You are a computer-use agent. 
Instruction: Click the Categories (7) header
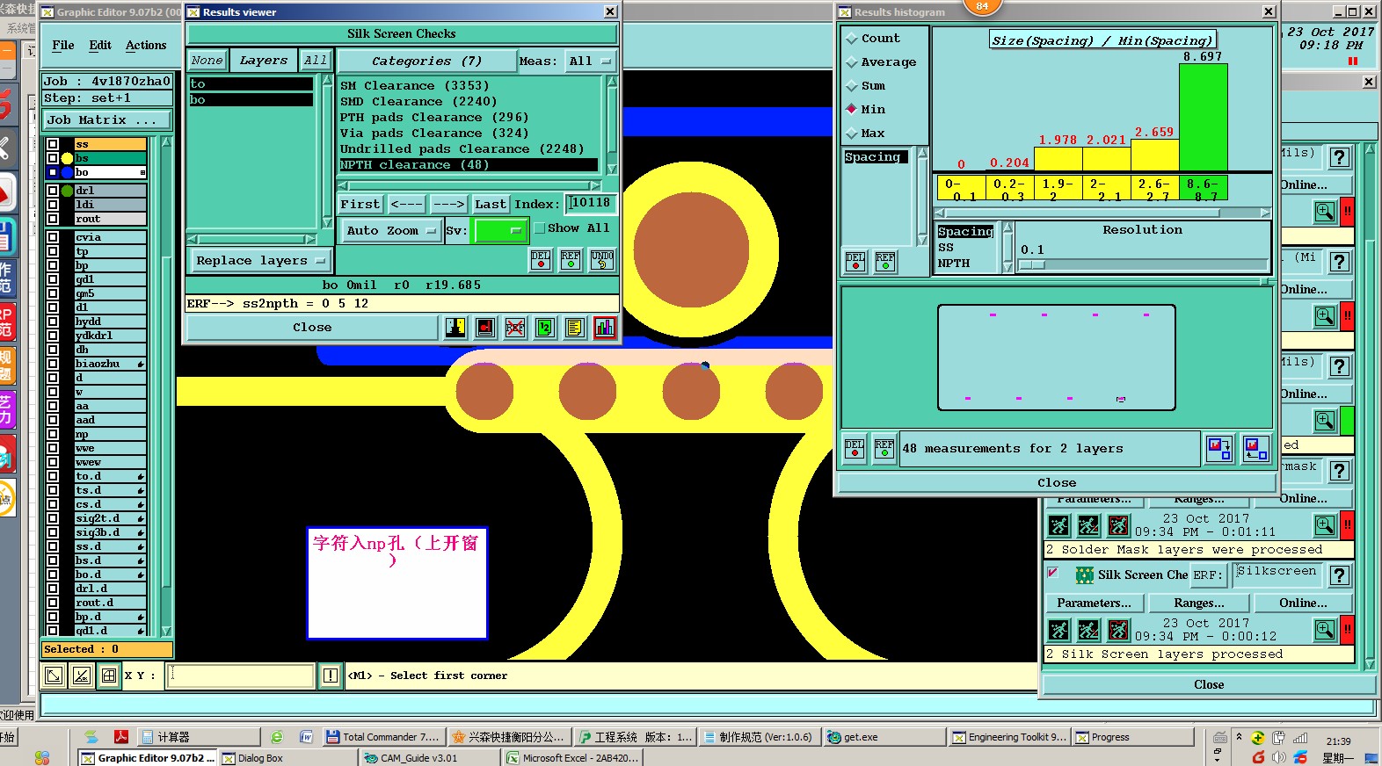[x=426, y=61]
